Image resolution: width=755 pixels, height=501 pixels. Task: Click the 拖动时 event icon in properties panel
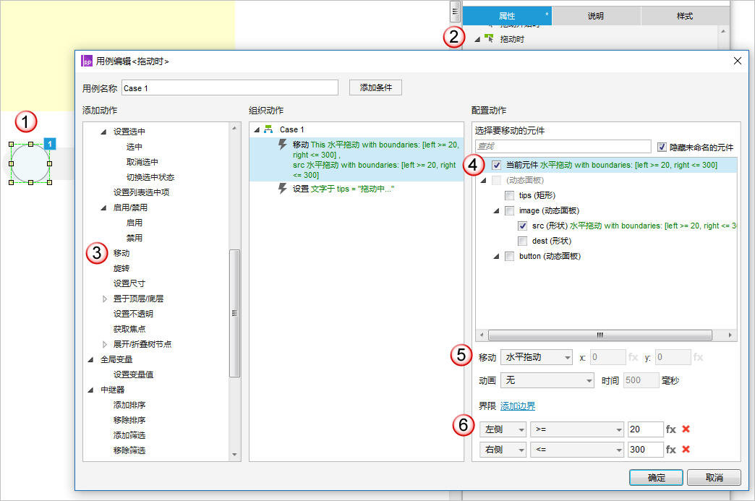pos(489,38)
